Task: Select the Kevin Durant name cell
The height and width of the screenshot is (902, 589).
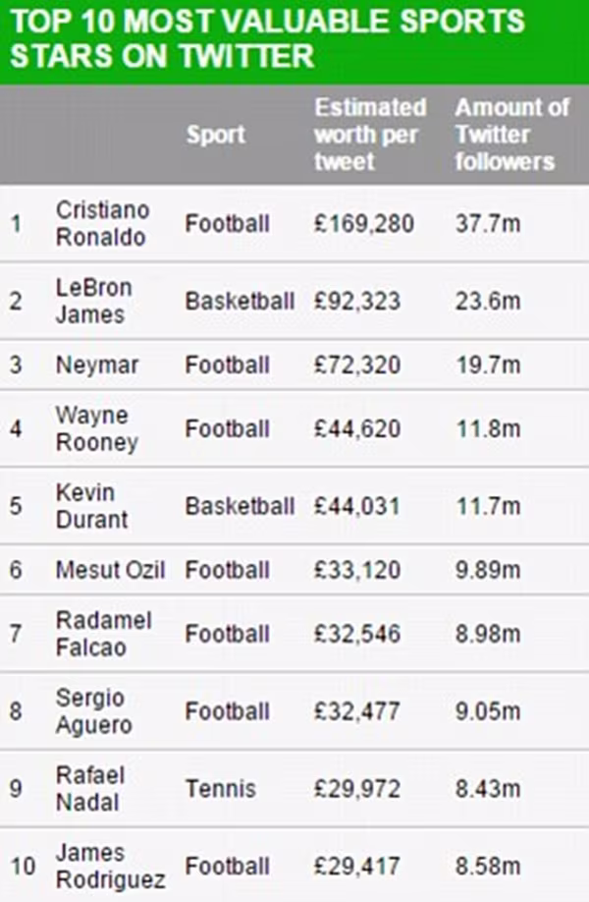Action: [91, 506]
